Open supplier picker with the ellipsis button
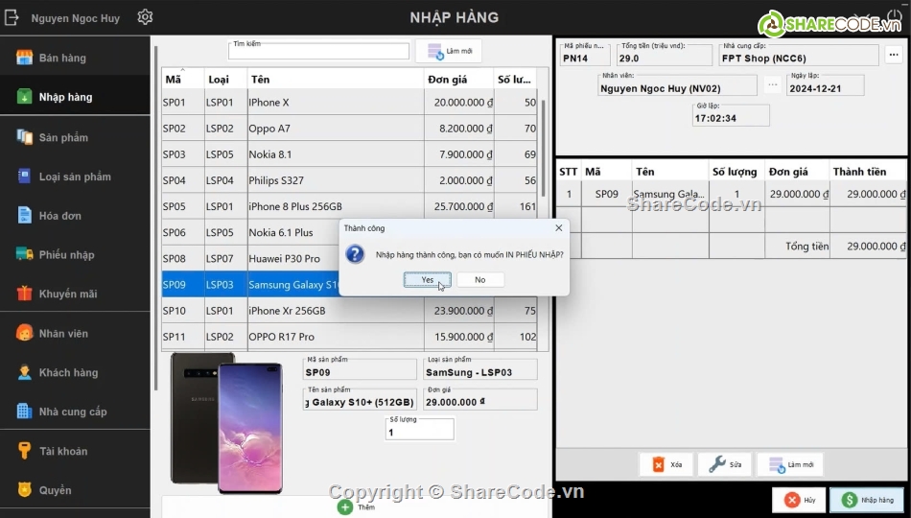The width and height of the screenshot is (911, 518). click(x=893, y=55)
